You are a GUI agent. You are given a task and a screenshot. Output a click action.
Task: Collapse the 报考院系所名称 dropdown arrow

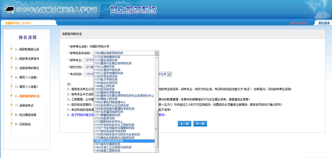point(157,53)
